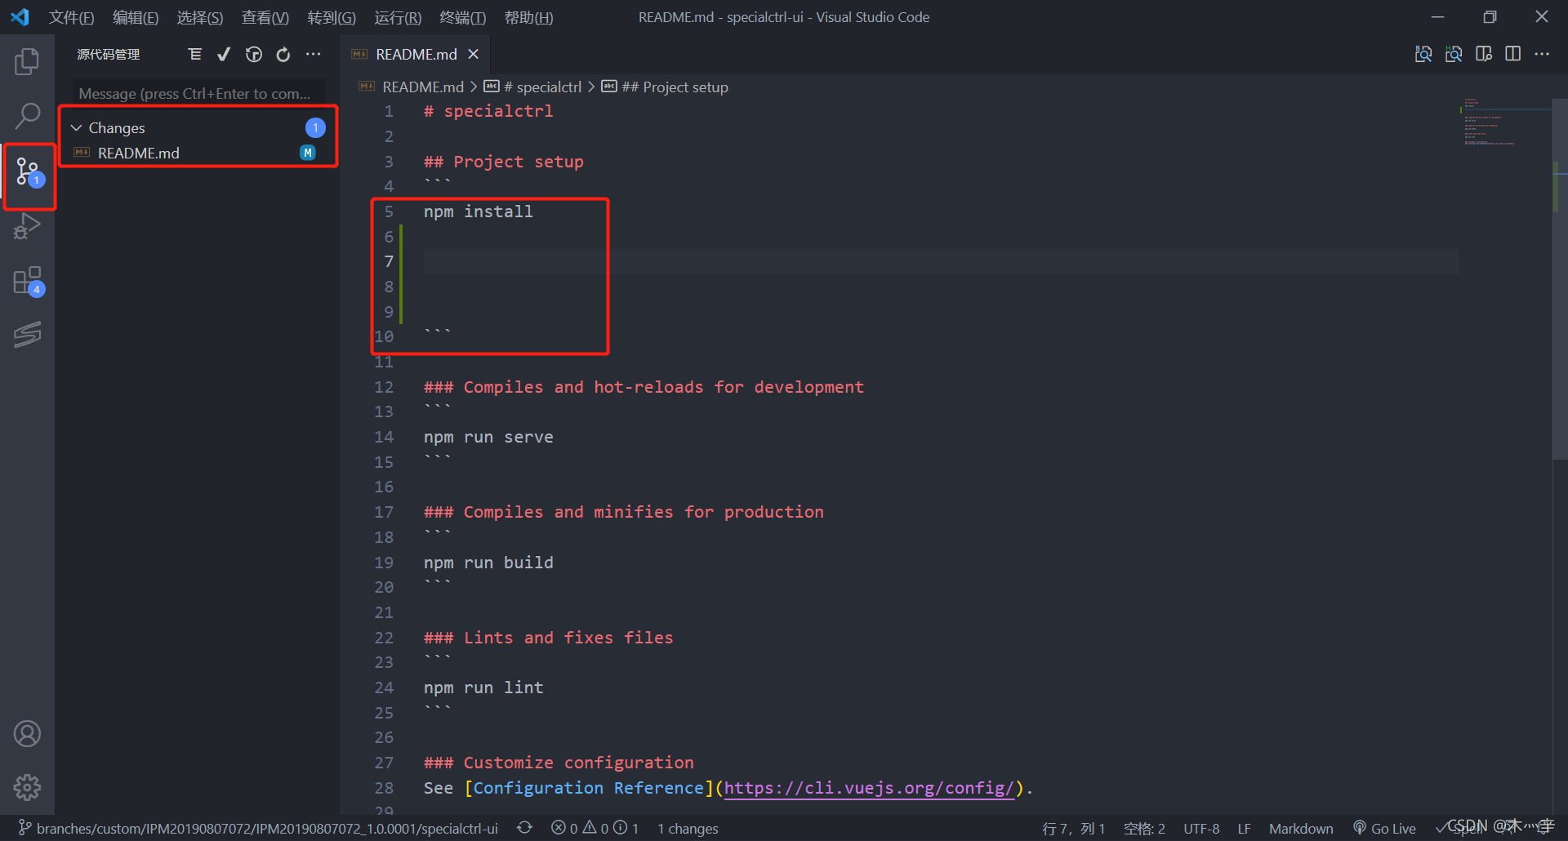The image size is (1568, 841).
Task: Click the vertical scrollbar thumb of editor
Action: point(1560,278)
